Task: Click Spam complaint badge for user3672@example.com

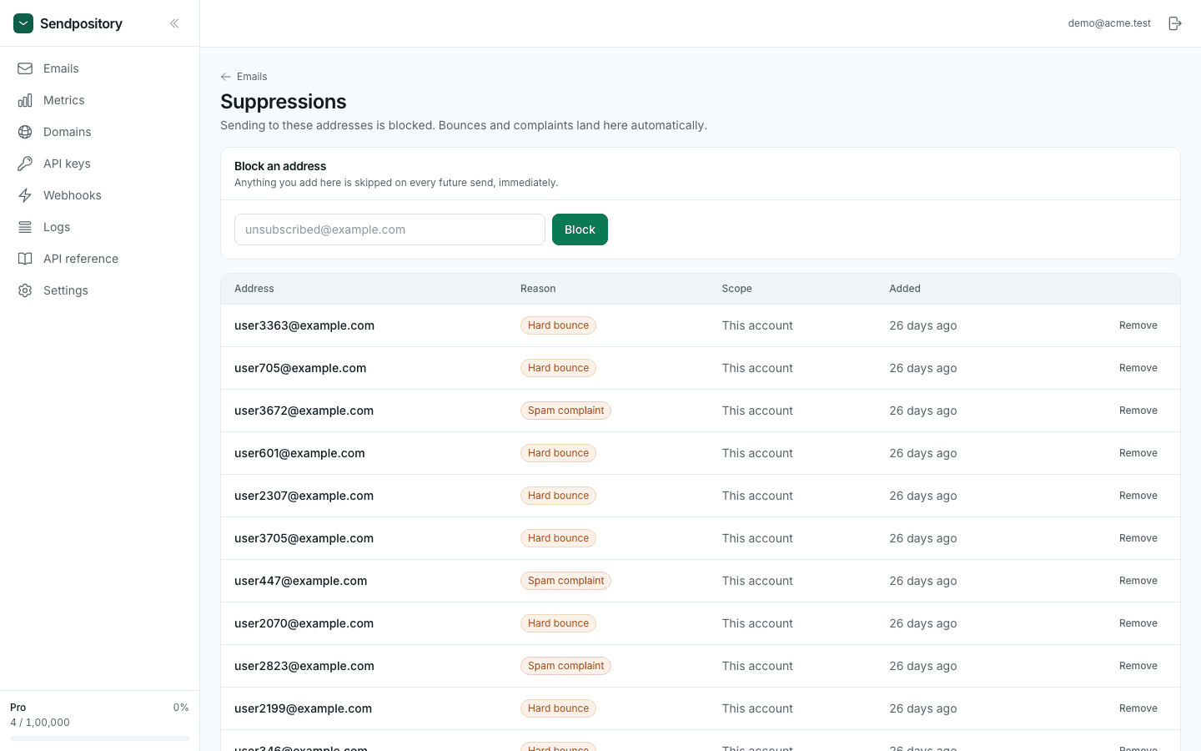Action: [x=565, y=411]
